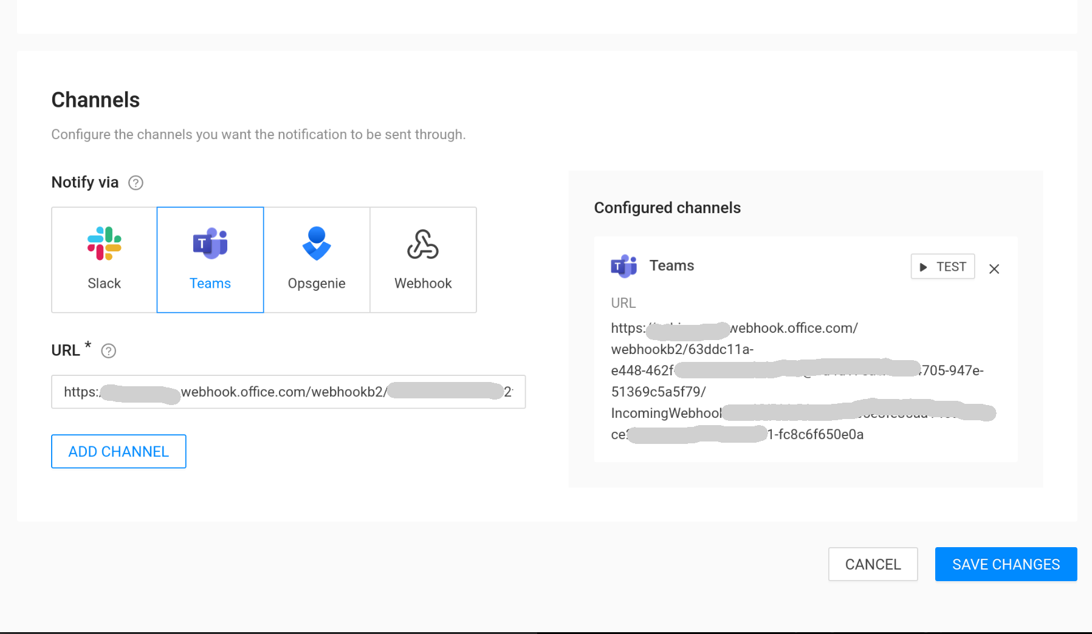This screenshot has width=1092, height=634.
Task: Focus the webhook URL input field
Action: coord(289,392)
